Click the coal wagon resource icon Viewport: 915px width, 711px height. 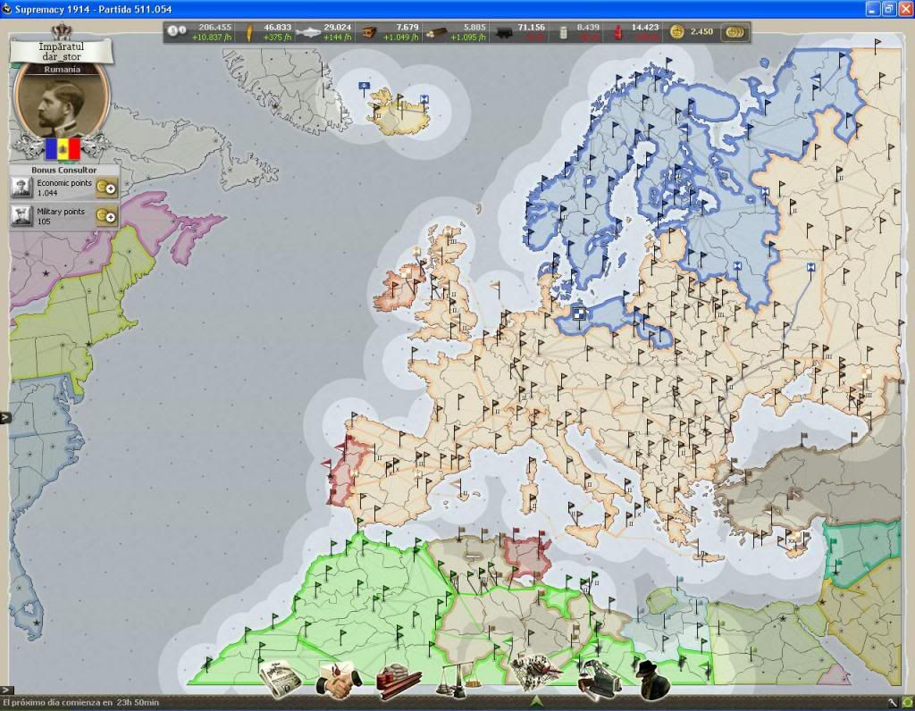pos(504,33)
